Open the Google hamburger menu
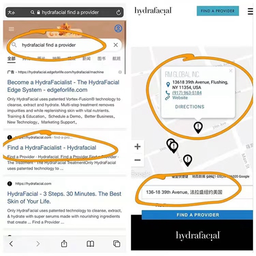 pyautogui.click(x=11, y=29)
